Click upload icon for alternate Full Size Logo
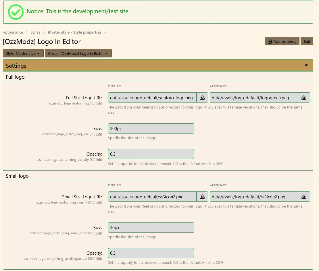This screenshot has width=319, height=271. tap(304, 98)
